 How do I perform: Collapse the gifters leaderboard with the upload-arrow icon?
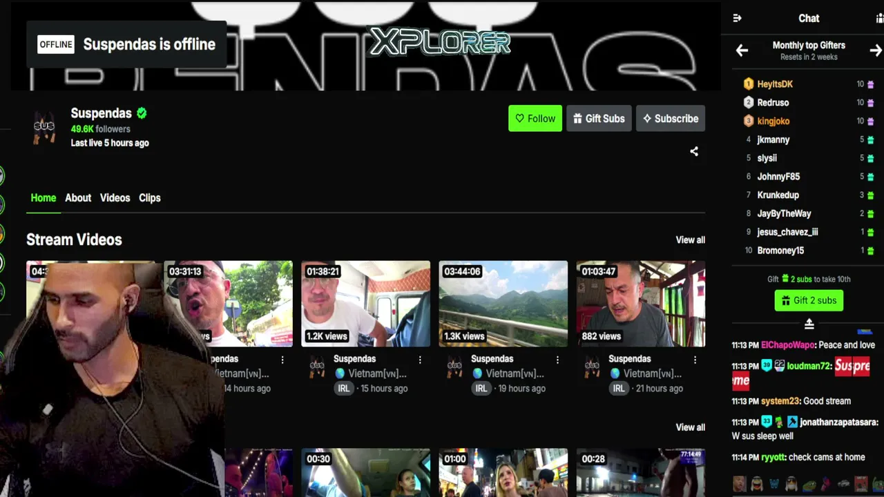coord(809,324)
